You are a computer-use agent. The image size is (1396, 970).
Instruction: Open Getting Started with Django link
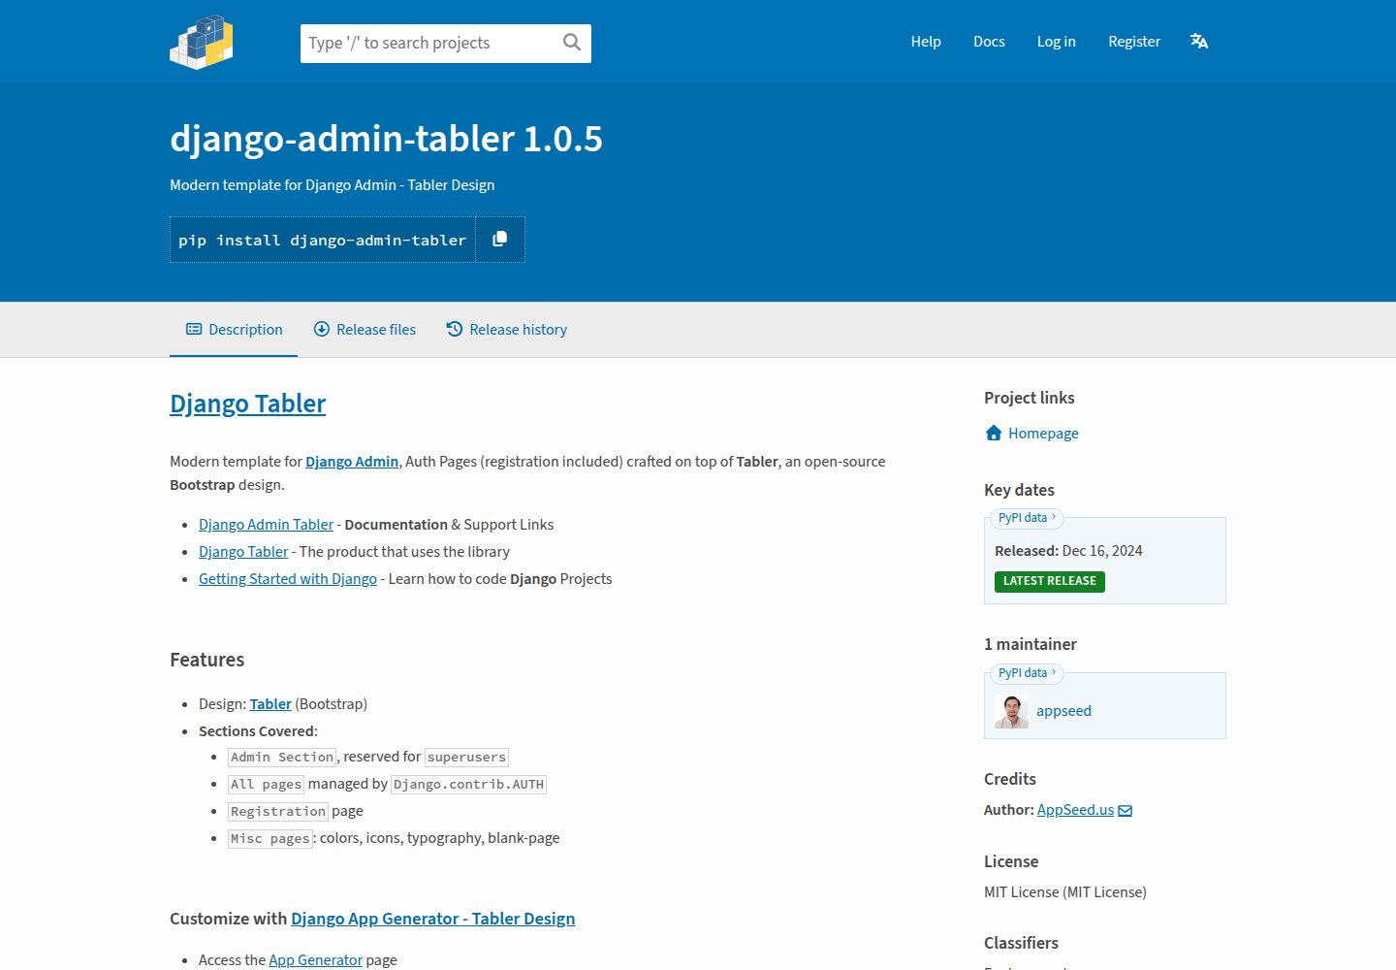288,579
